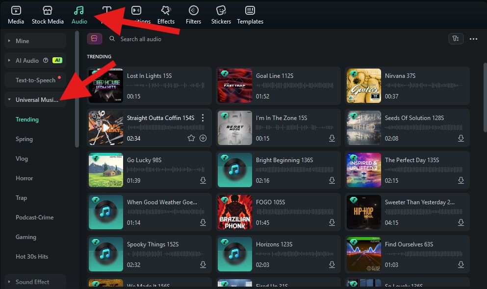Click the Sweeter Than Yesterday Hip-Hop thumbnail

click(x=364, y=212)
